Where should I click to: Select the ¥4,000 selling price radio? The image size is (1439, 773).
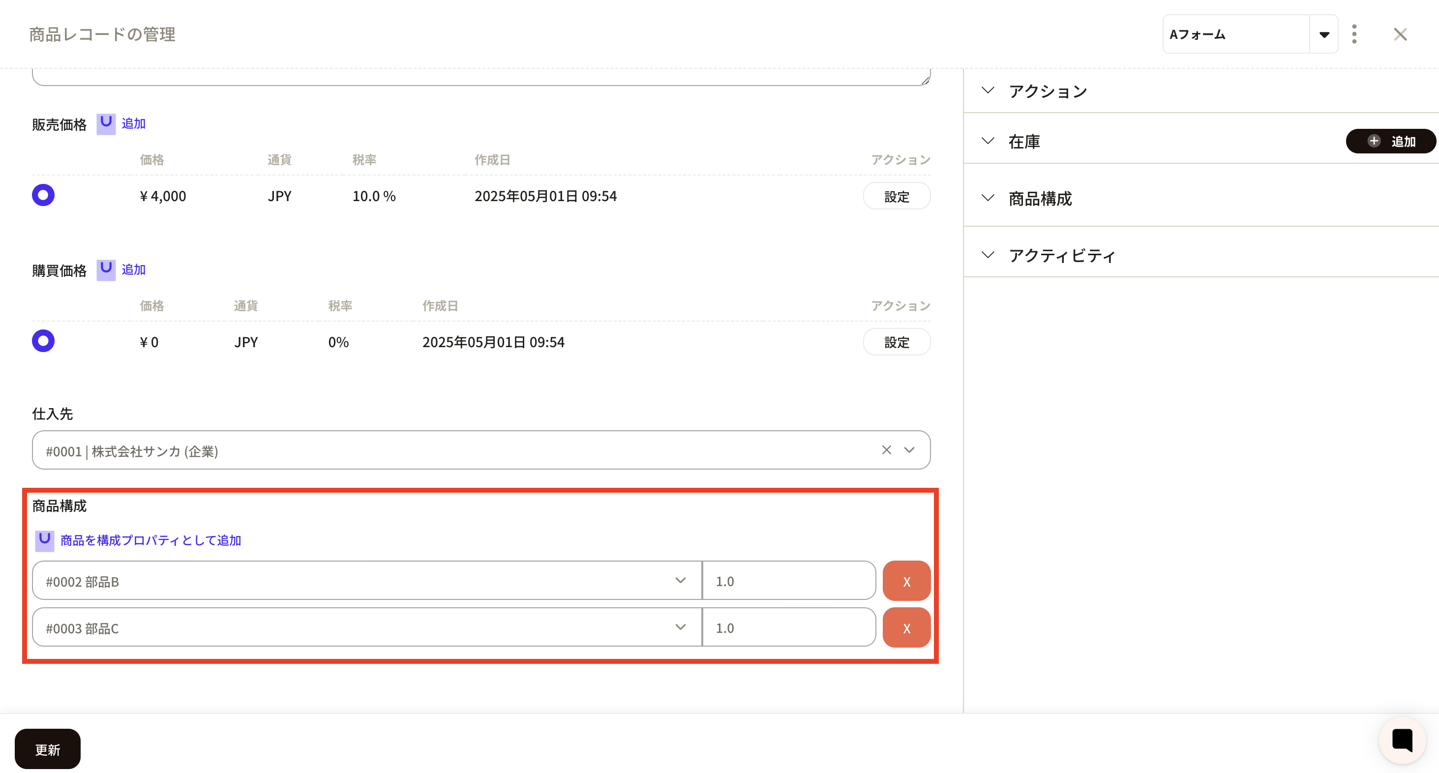click(x=43, y=196)
